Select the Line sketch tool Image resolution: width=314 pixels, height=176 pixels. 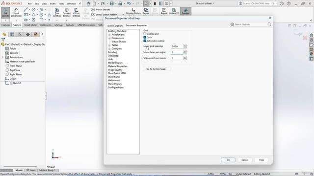pos(26,10)
